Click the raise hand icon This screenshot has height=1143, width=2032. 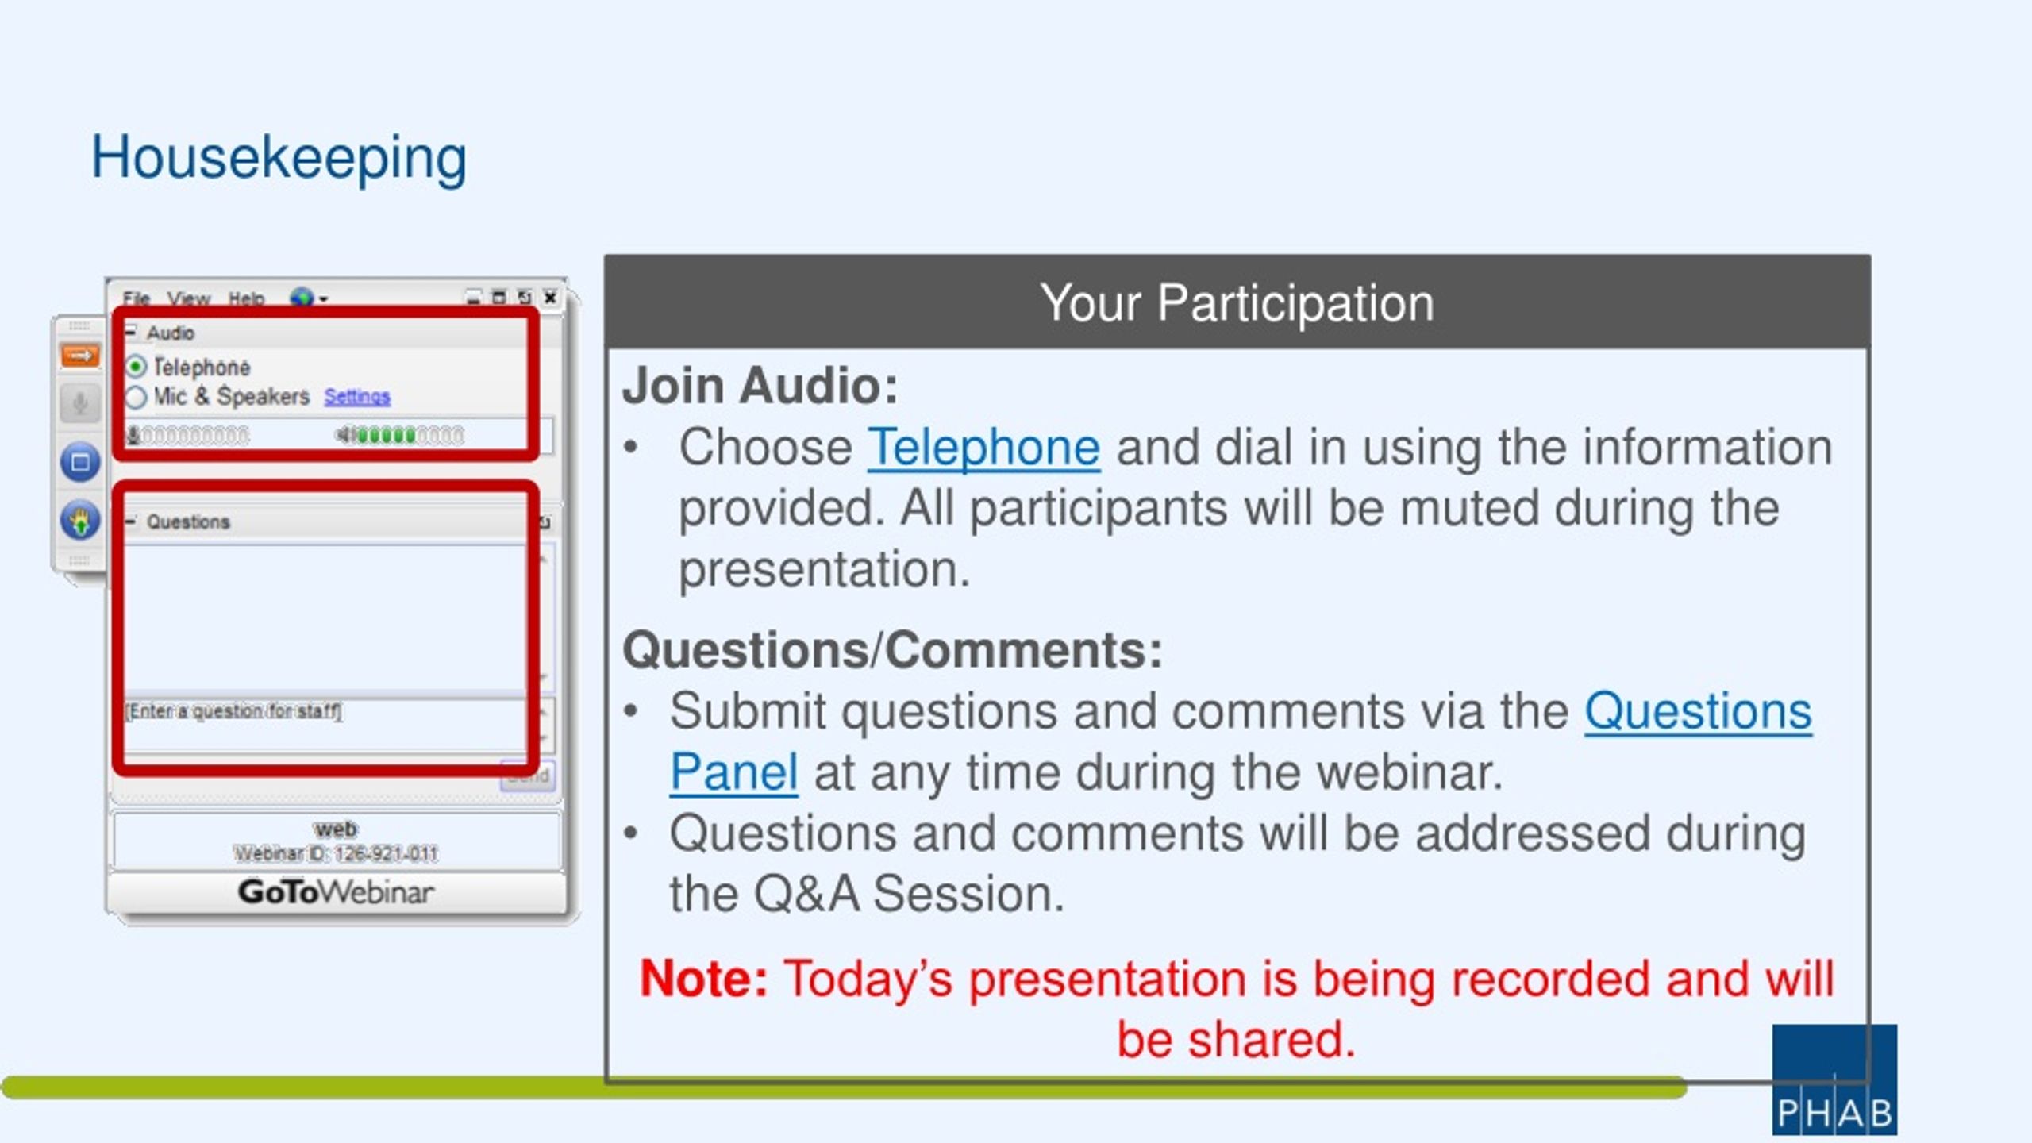click(80, 521)
